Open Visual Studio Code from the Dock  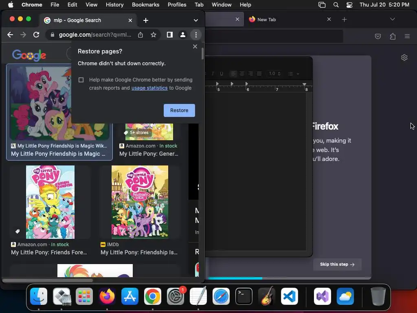pos(290,296)
